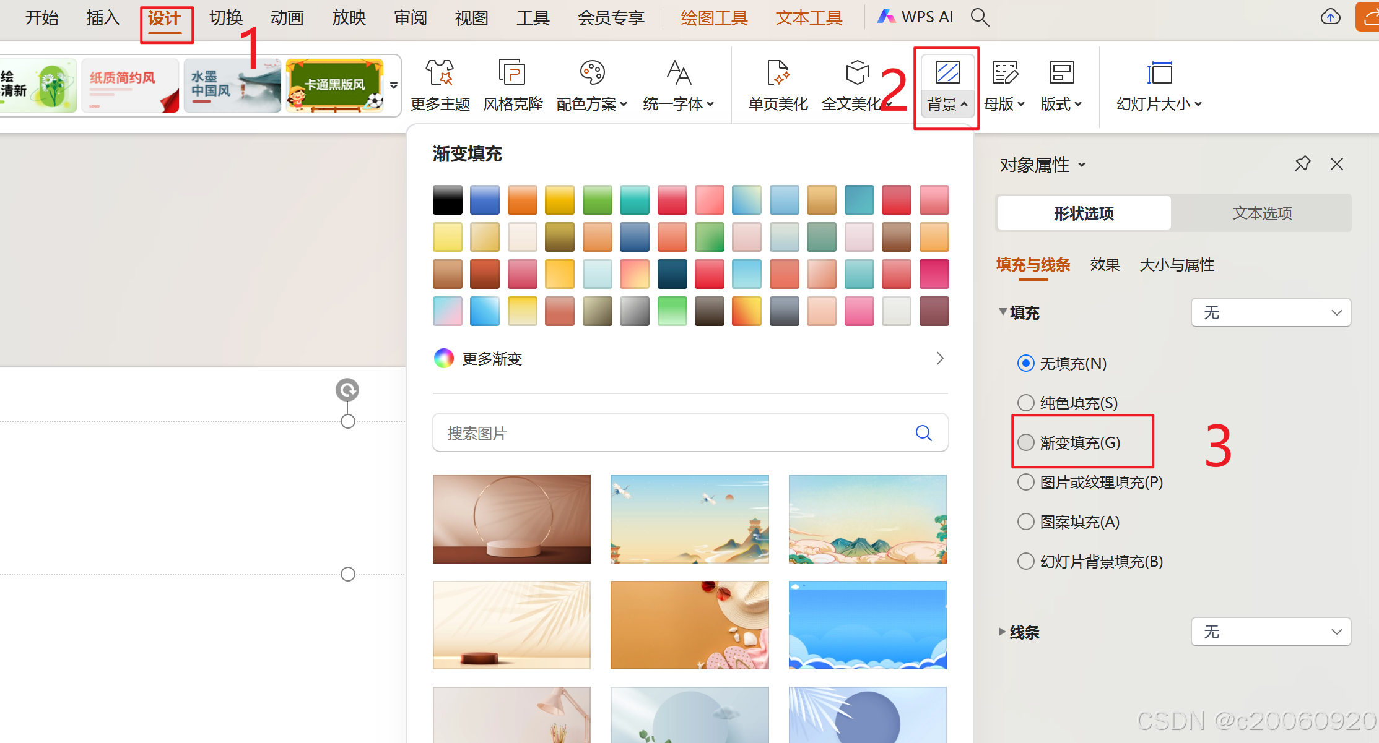Select Solid Fill (纯色填充) radio option
The height and width of the screenshot is (743, 1379).
(x=1026, y=403)
